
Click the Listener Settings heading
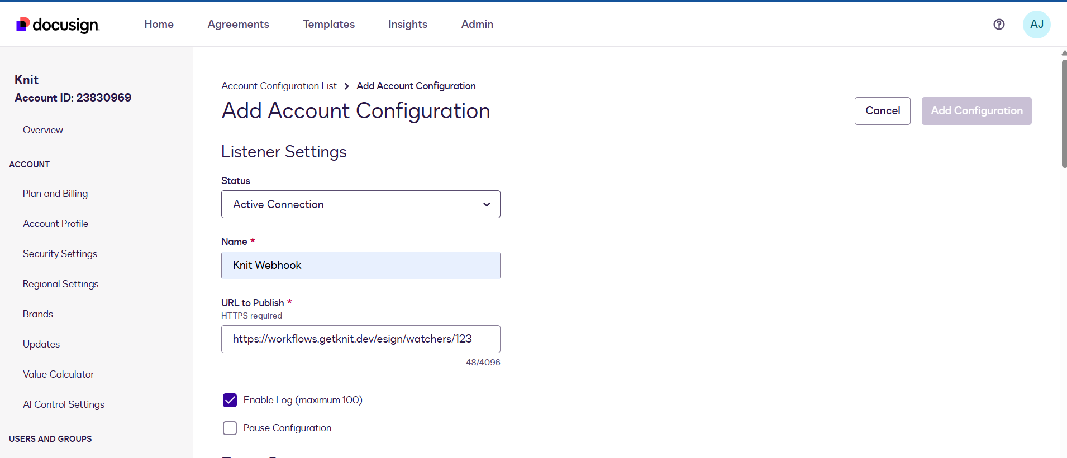pos(284,152)
